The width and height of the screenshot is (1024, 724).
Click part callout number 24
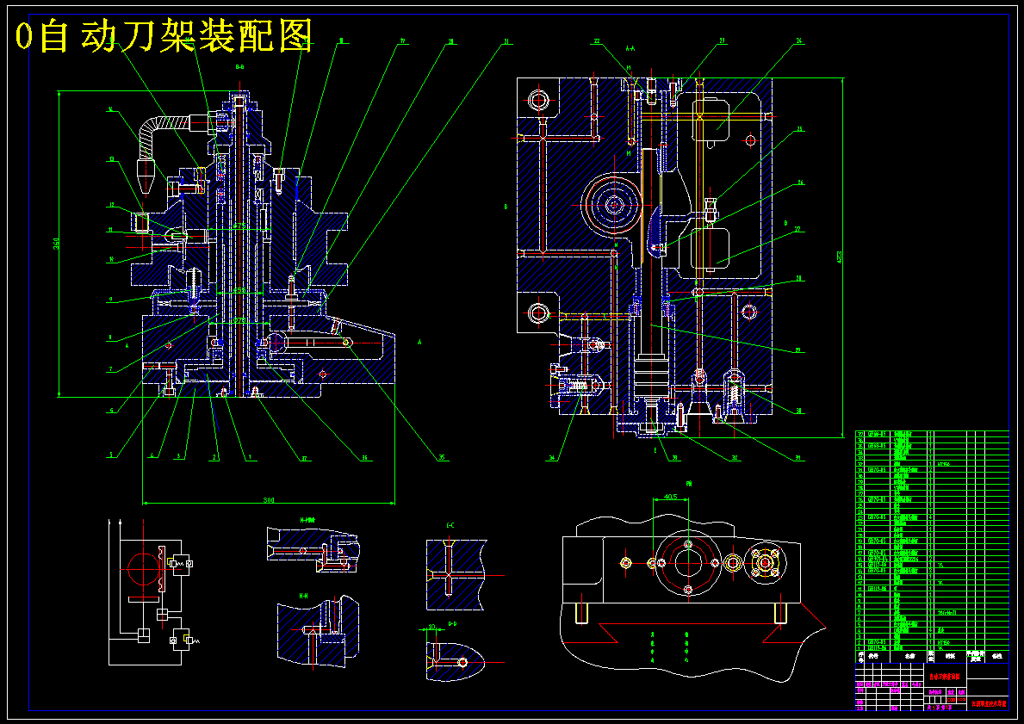[798, 40]
